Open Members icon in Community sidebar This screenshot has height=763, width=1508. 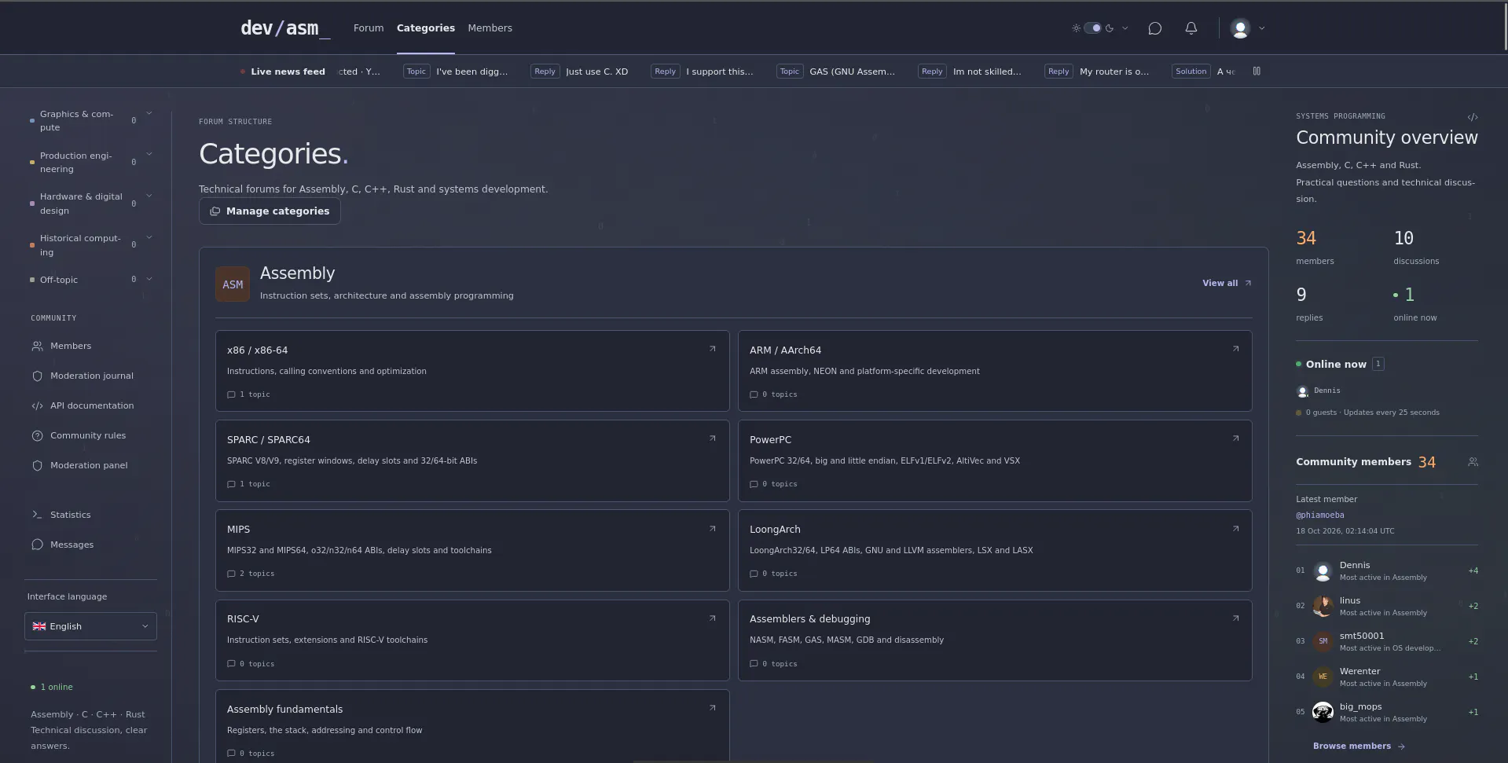pyautogui.click(x=37, y=346)
